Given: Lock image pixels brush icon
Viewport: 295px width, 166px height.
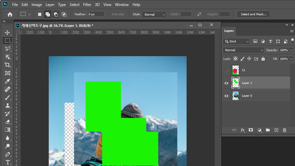Looking at the screenshot, I should pyautogui.click(x=242, y=59).
